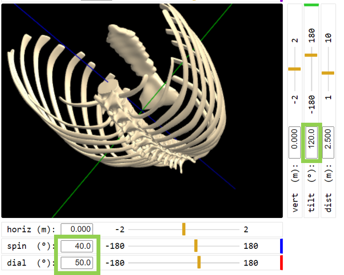Click the dist input showing 2.500
The image size is (344, 275).
pos(328,142)
